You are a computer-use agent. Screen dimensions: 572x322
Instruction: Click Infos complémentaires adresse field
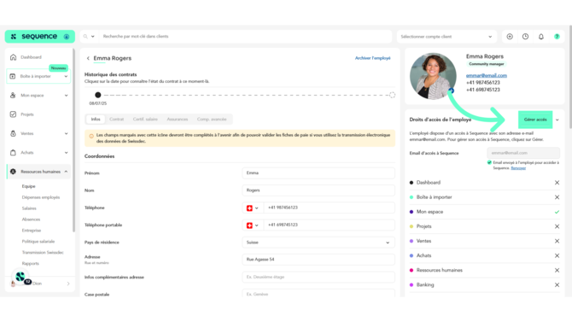[x=318, y=277]
